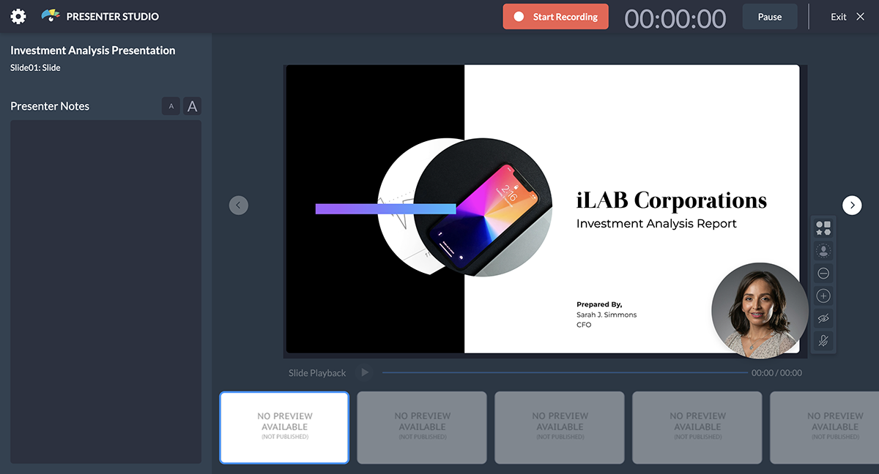
Task: Click inside the Presenter Notes area
Action: 105,293
